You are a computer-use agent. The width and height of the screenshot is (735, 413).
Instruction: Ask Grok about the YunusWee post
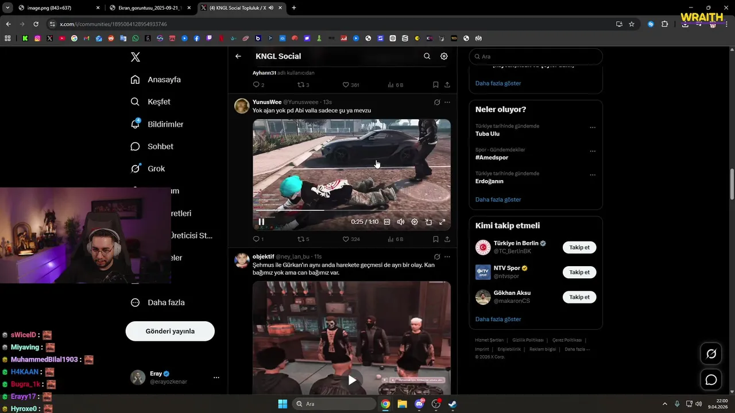tap(437, 102)
